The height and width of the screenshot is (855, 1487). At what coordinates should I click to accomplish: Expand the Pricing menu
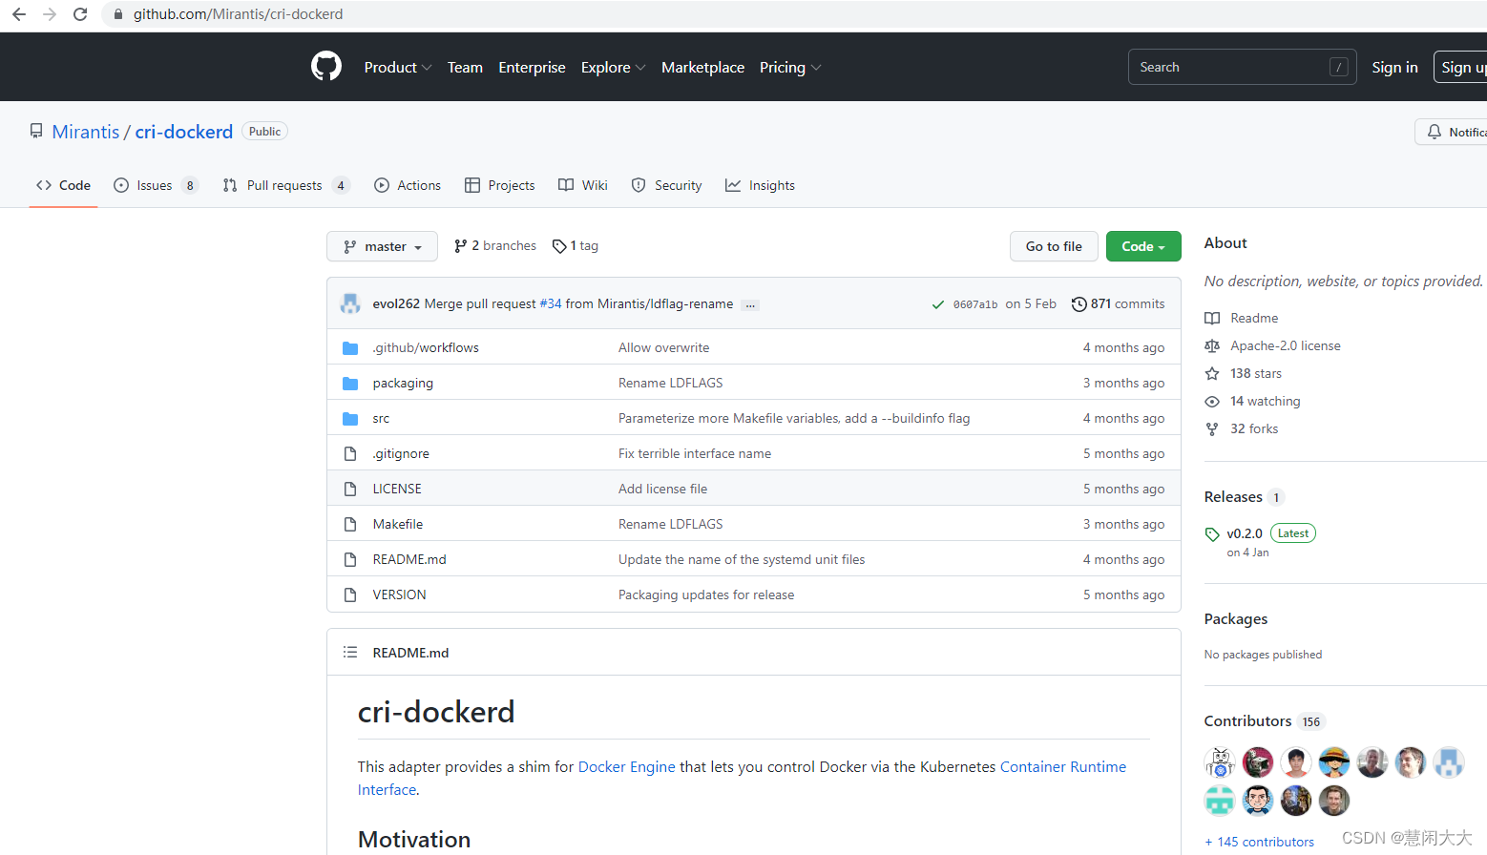790,67
